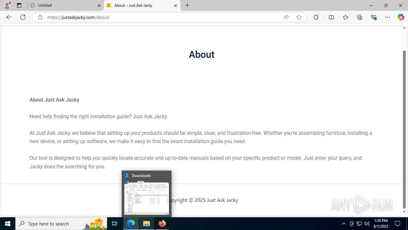Viewport: 408px width, 230px height.
Task: Refresh the current page
Action: tap(23, 17)
